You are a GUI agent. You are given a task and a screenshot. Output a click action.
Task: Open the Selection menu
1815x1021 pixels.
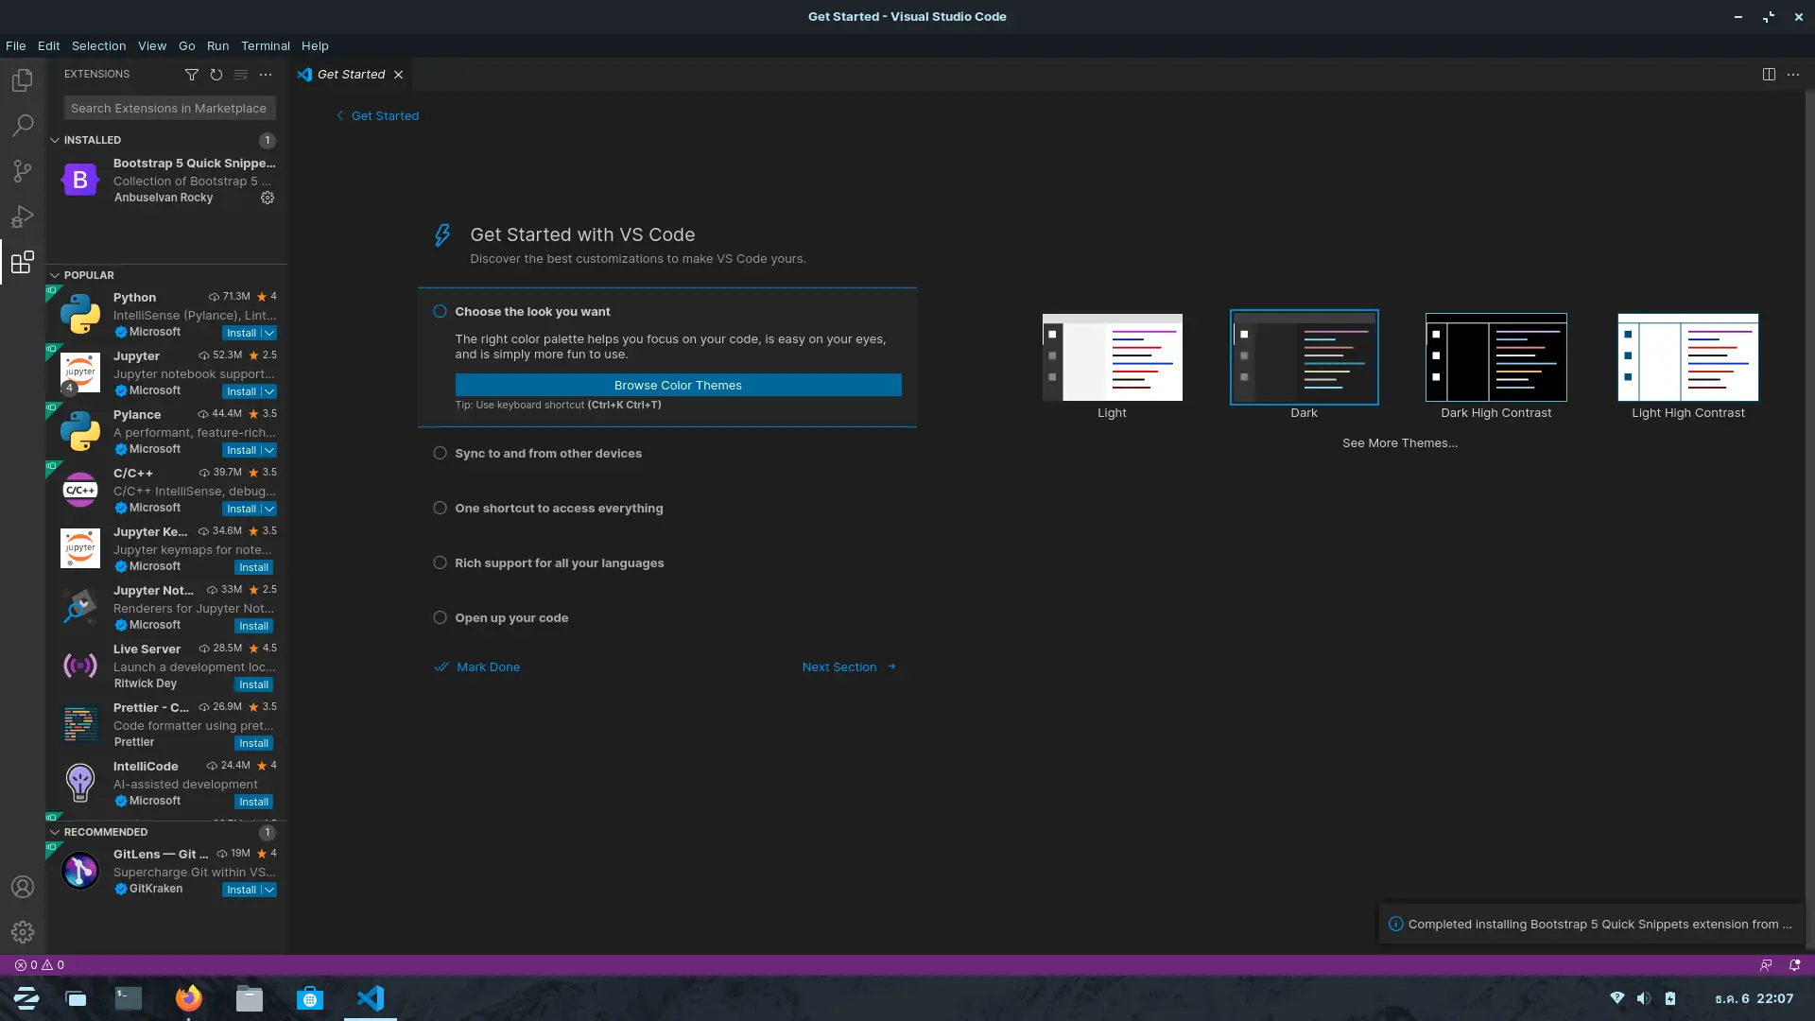tap(98, 45)
